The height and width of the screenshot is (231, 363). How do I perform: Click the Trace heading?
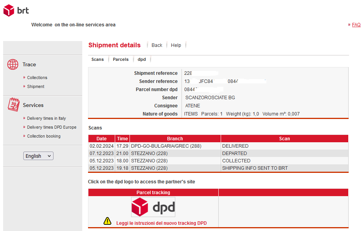pos(29,65)
